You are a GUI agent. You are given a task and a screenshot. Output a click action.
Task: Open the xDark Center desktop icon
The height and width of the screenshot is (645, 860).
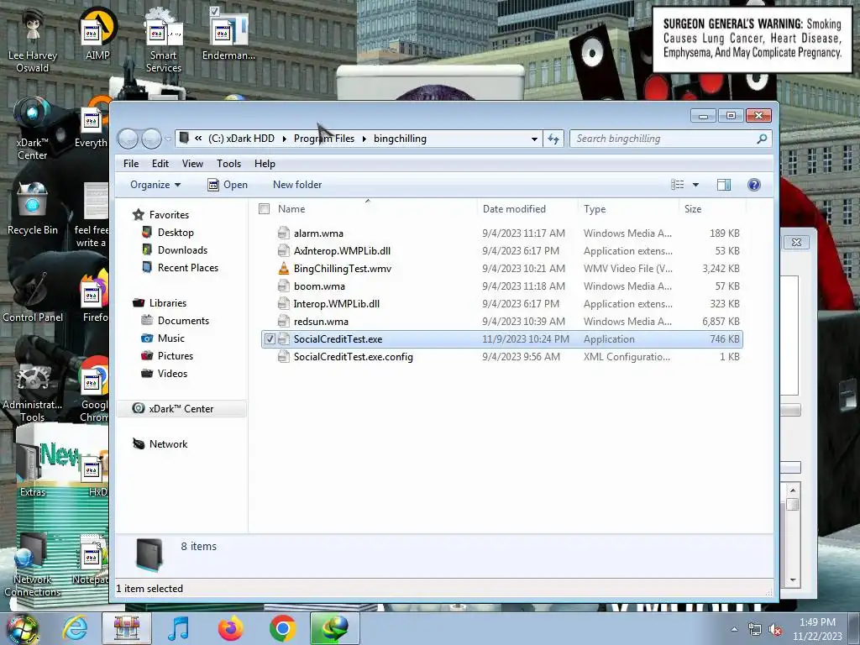pos(33,128)
